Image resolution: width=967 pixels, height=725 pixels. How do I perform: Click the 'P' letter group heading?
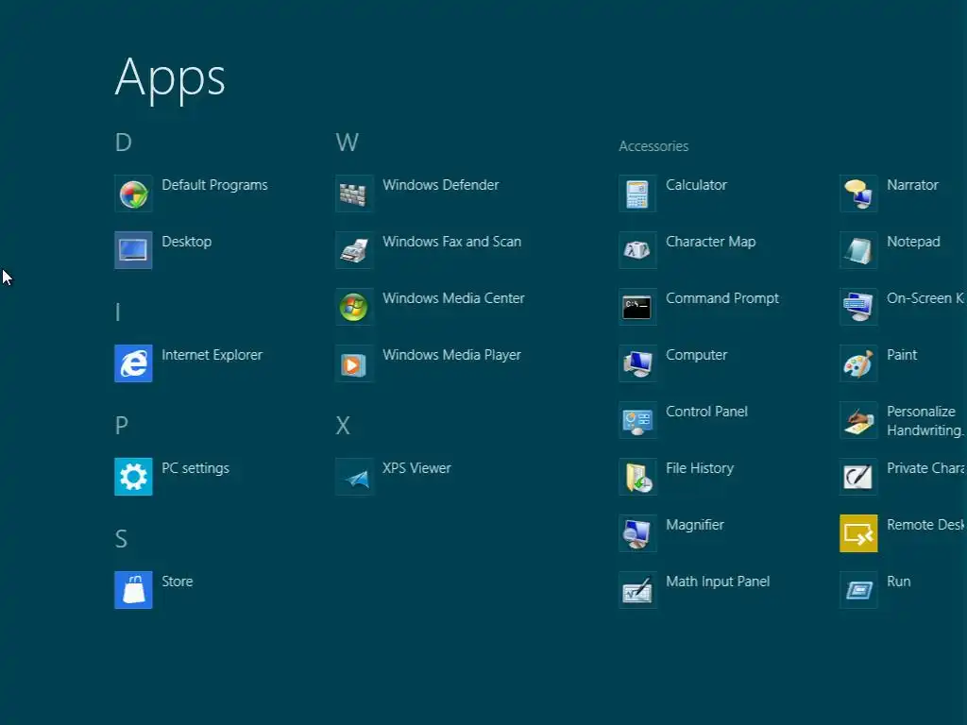pyautogui.click(x=122, y=426)
